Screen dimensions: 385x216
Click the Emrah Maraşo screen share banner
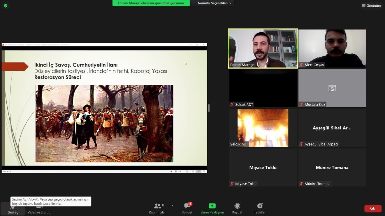tap(151, 3)
